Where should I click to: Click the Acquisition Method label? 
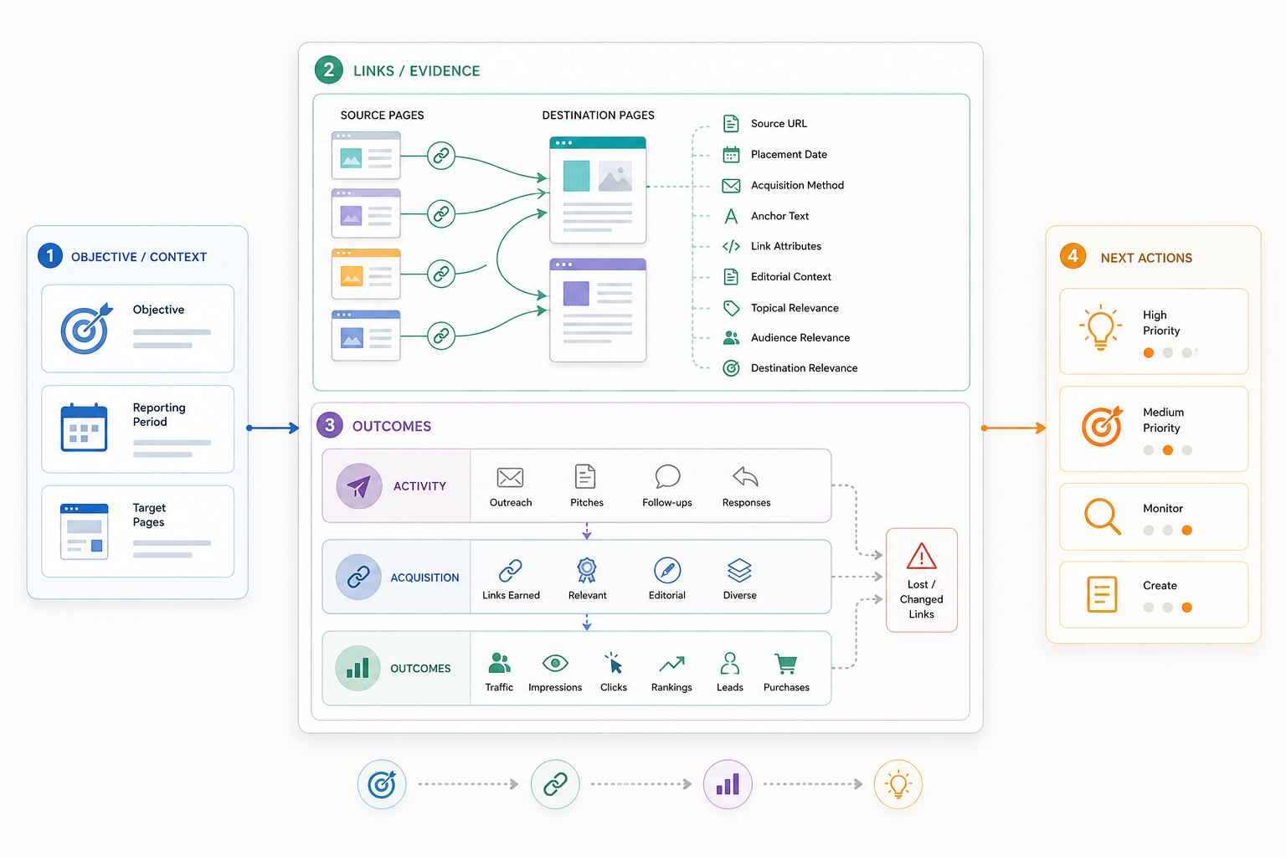pos(797,185)
